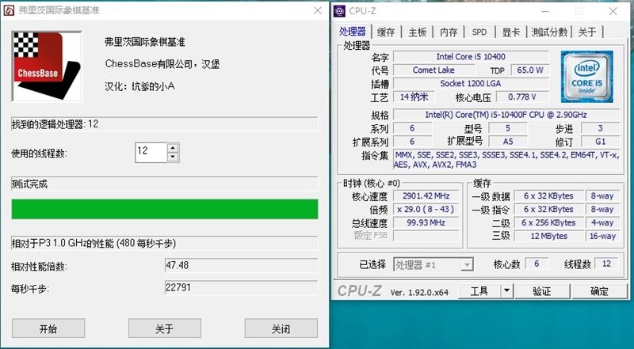This screenshot has height=349, width=634.
Task: Open the 关于 tab in CPU-Z
Action: point(587,32)
